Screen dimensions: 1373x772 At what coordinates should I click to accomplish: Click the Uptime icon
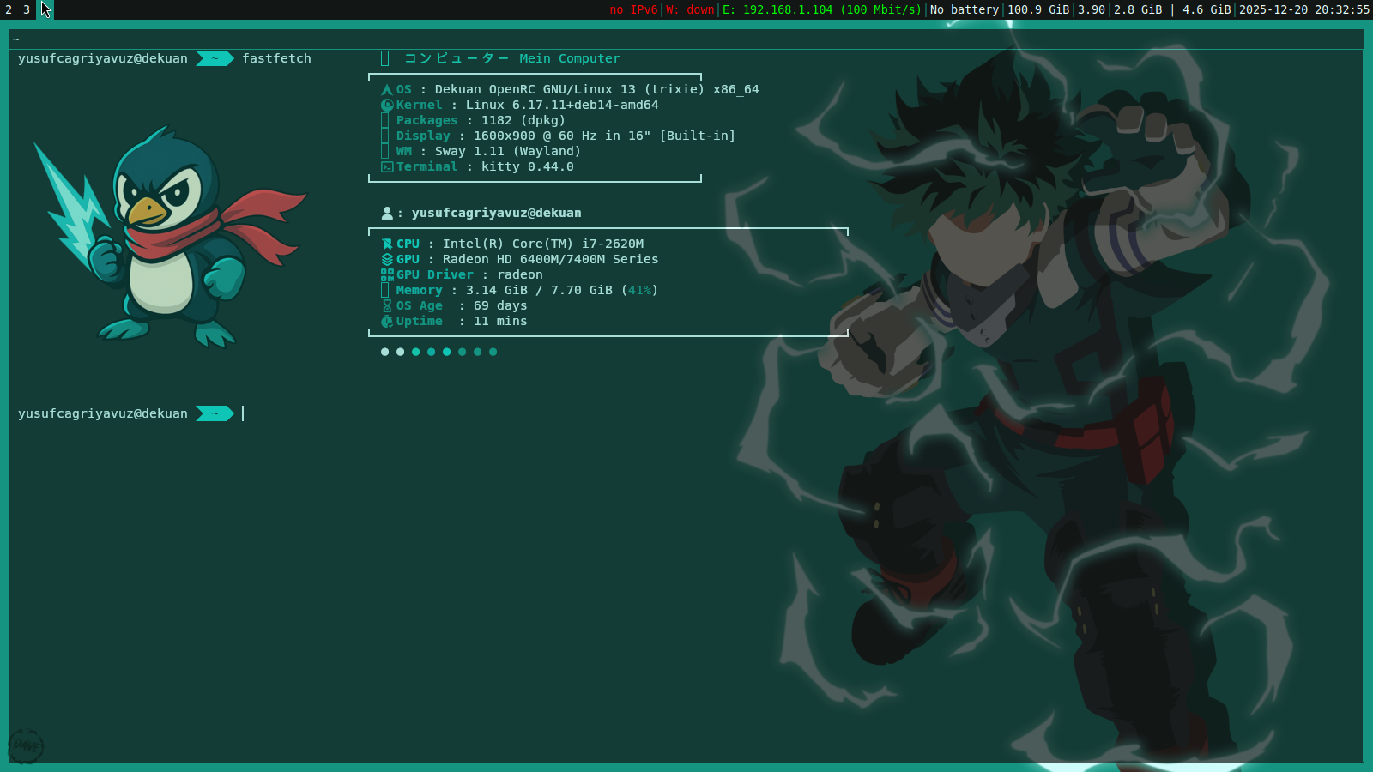click(387, 321)
